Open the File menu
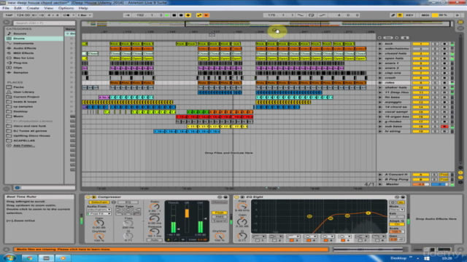 [x=6, y=8]
